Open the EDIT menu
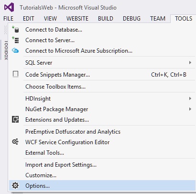Screen dimensions: 196x194 [x=29, y=19]
